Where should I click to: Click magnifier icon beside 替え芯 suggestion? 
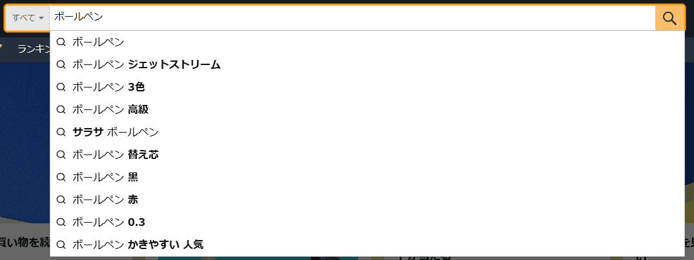[61, 154]
